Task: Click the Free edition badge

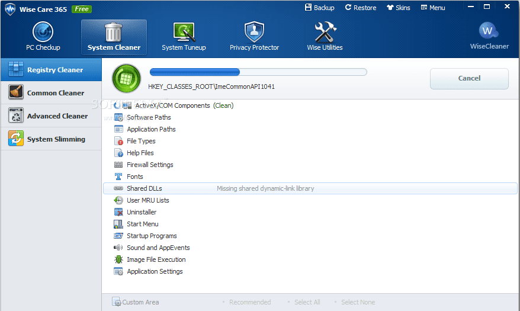Action: point(82,9)
